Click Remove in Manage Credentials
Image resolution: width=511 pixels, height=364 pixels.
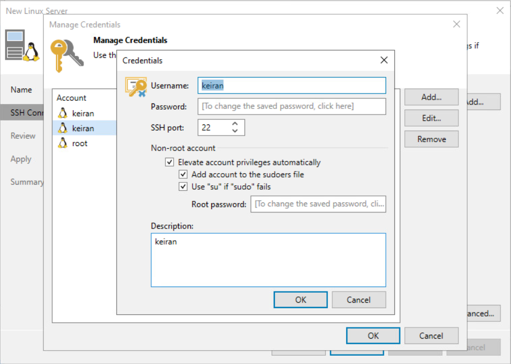coord(431,139)
